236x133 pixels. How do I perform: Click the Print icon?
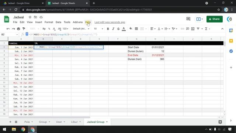tap(18, 29)
